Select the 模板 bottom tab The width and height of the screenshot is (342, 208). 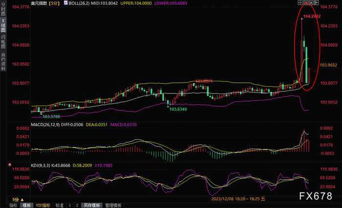click(x=26, y=206)
